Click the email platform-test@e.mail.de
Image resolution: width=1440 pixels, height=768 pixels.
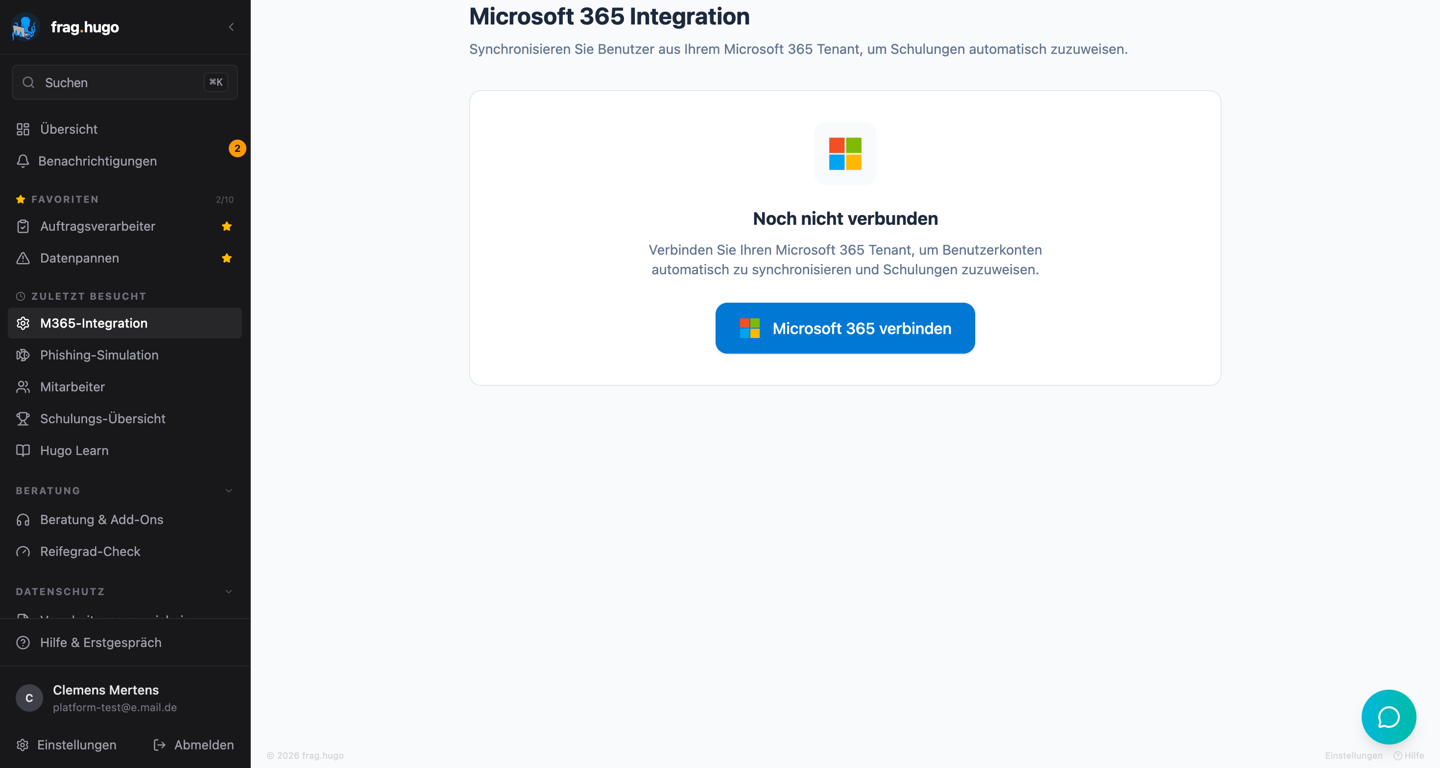tap(115, 708)
